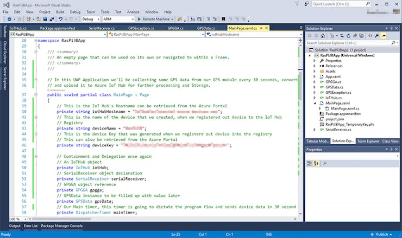Screen dimensions: 402x238
Task: Click the Find in Files toolbar icon
Action: pos(180,19)
